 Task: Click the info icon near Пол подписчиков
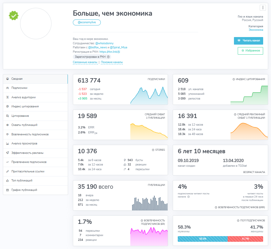pyautogui.click(x=238, y=220)
